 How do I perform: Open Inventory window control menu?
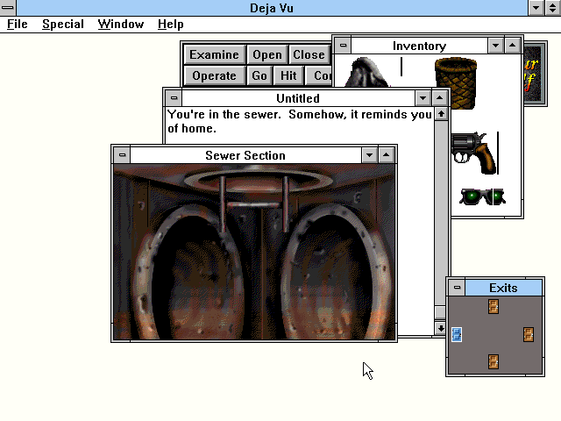pyautogui.click(x=343, y=46)
